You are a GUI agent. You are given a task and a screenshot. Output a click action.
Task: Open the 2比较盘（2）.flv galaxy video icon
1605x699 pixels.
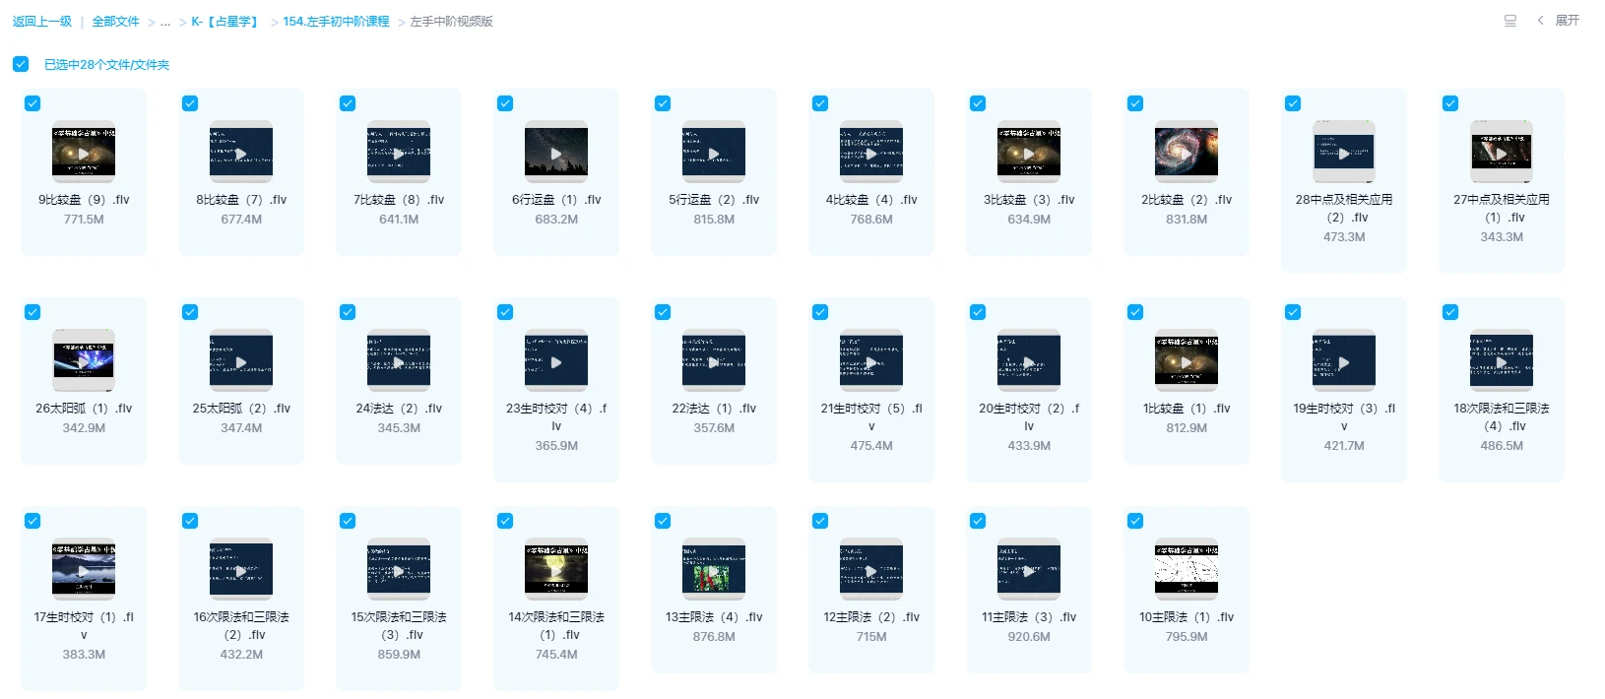point(1187,153)
